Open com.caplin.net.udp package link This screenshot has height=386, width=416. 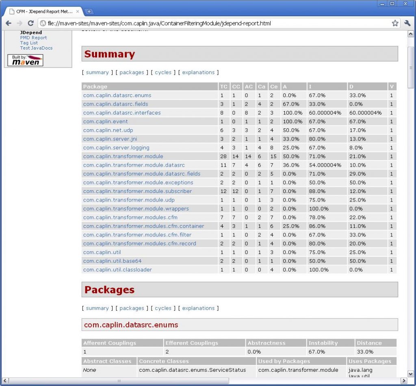pyautogui.click(x=108, y=130)
